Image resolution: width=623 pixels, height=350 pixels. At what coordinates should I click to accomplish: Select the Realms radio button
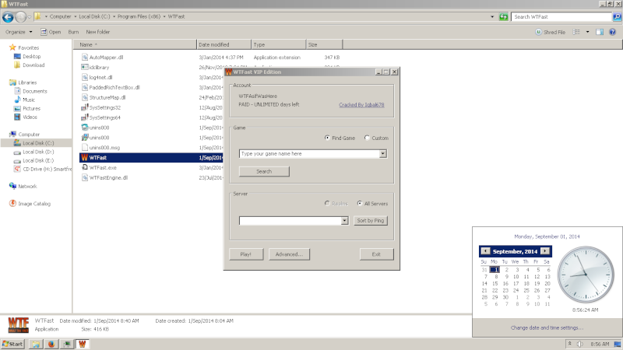(x=327, y=203)
